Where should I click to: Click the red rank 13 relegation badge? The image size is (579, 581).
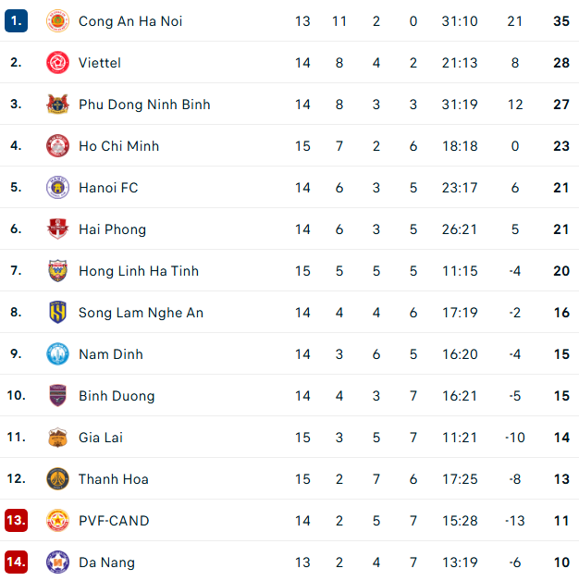click(x=16, y=521)
